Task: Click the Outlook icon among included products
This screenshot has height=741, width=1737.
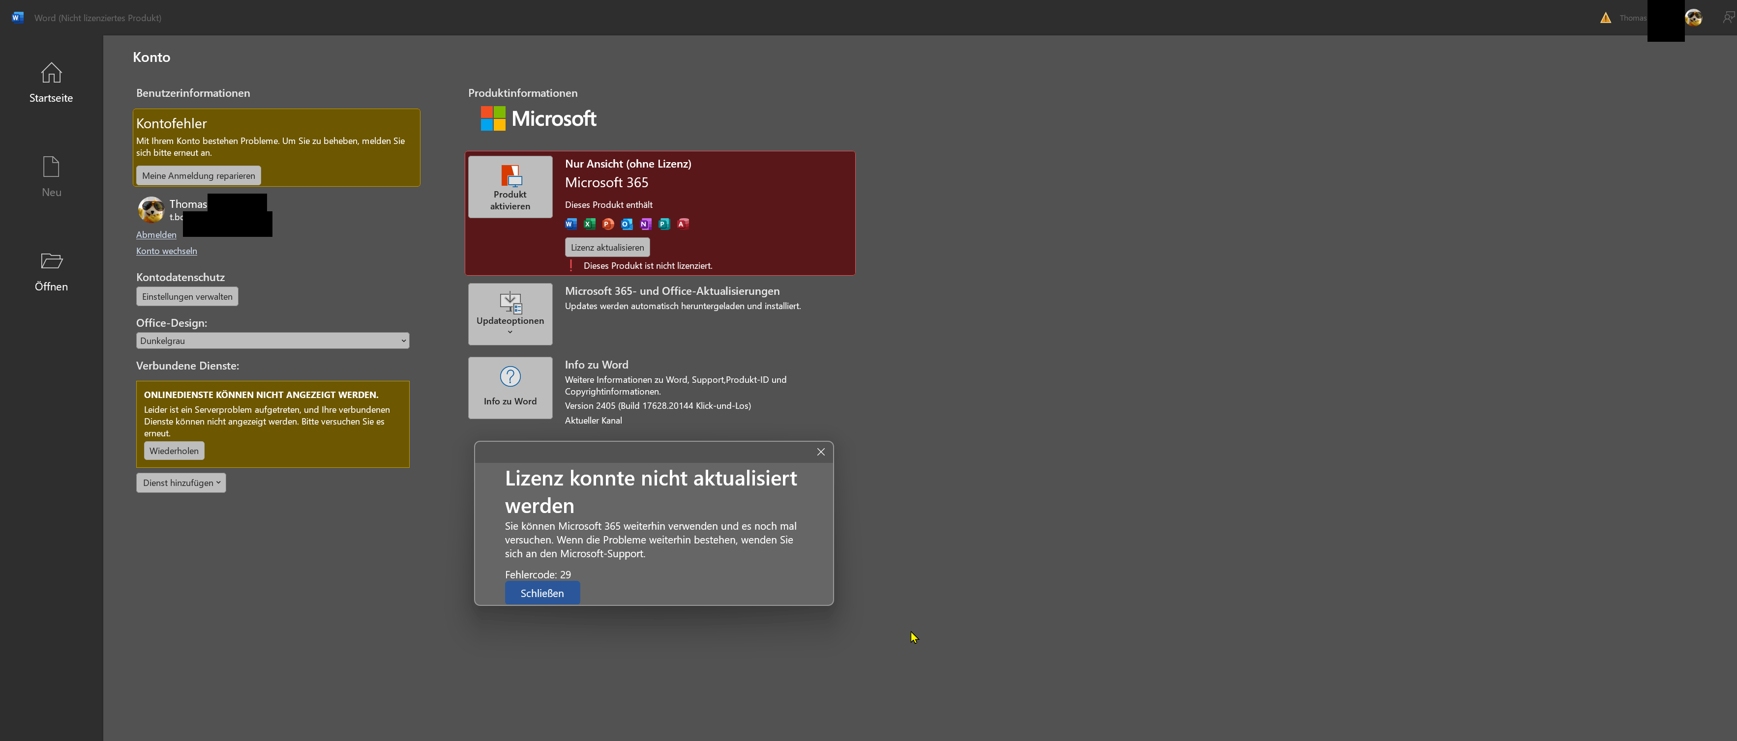Action: [627, 225]
